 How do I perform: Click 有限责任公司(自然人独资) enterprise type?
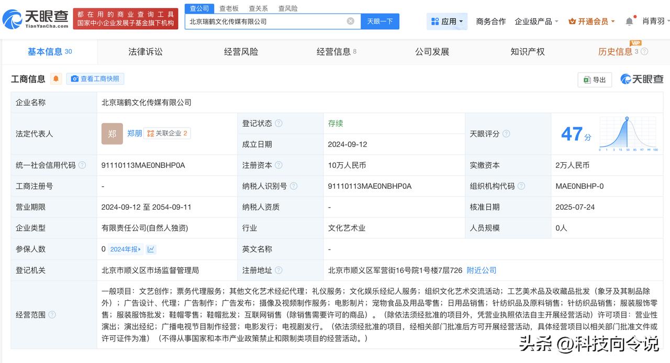144,228
